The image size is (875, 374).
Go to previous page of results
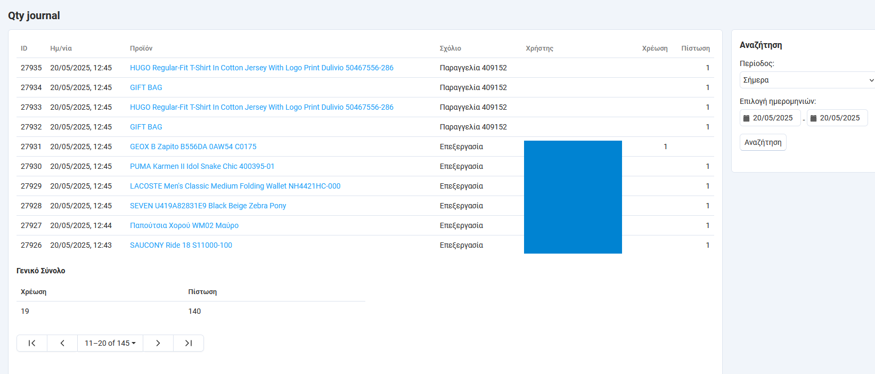[x=62, y=343]
